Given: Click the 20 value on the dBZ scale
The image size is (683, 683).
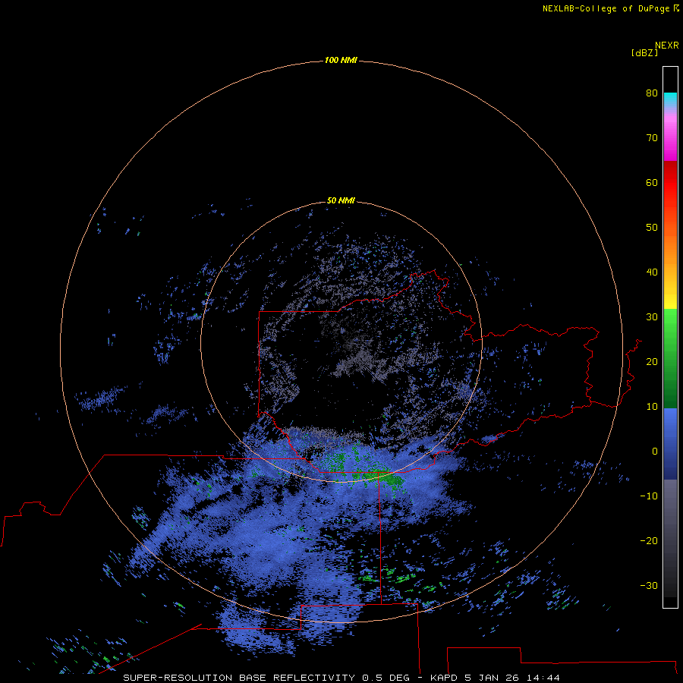Looking at the screenshot, I should coord(652,362).
